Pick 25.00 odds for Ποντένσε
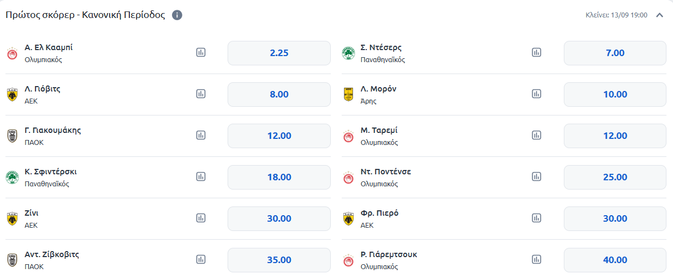 click(x=615, y=177)
